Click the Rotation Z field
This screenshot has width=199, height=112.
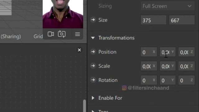tap(187, 80)
